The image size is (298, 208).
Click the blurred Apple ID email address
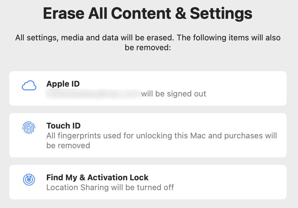[92, 93]
